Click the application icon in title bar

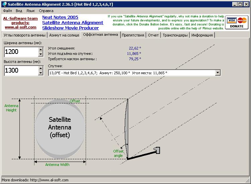click(4, 4)
